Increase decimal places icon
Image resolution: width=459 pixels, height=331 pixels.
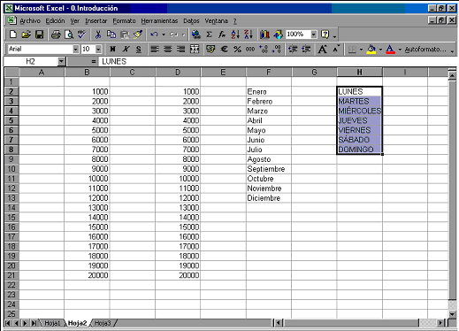click(x=264, y=49)
